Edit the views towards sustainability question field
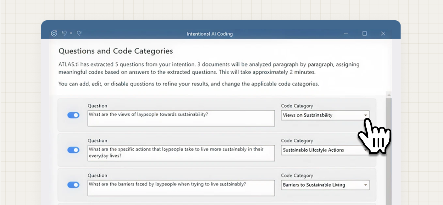This screenshot has width=443, height=205. coord(181,118)
